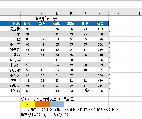The image size is (142, 119).
Task: Select the name cell 圣姑
Action: pos(10,55)
